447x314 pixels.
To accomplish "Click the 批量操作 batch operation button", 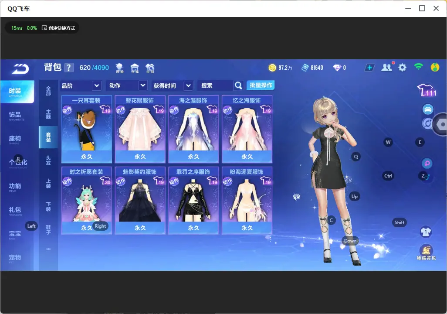I will pos(261,85).
